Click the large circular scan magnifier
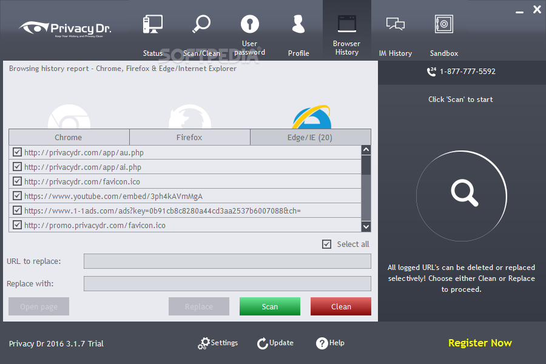 (x=462, y=196)
